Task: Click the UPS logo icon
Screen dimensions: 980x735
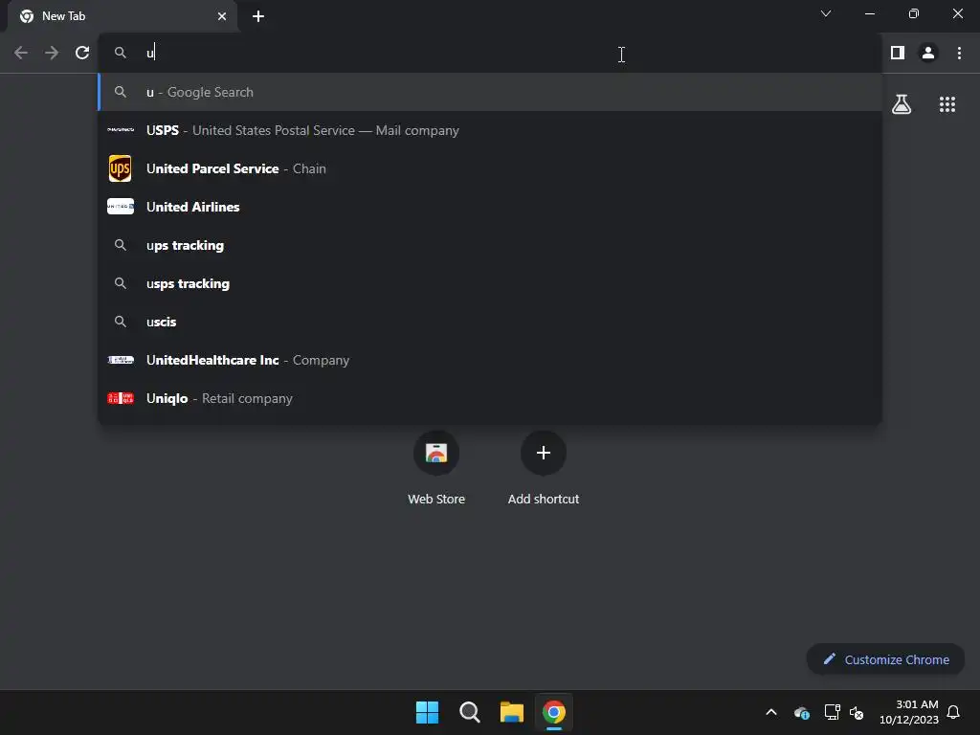Action: (x=120, y=168)
